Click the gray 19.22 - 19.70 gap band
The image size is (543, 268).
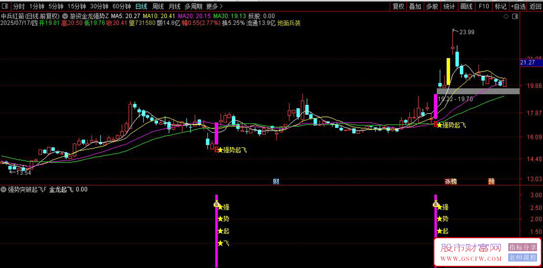pos(478,91)
